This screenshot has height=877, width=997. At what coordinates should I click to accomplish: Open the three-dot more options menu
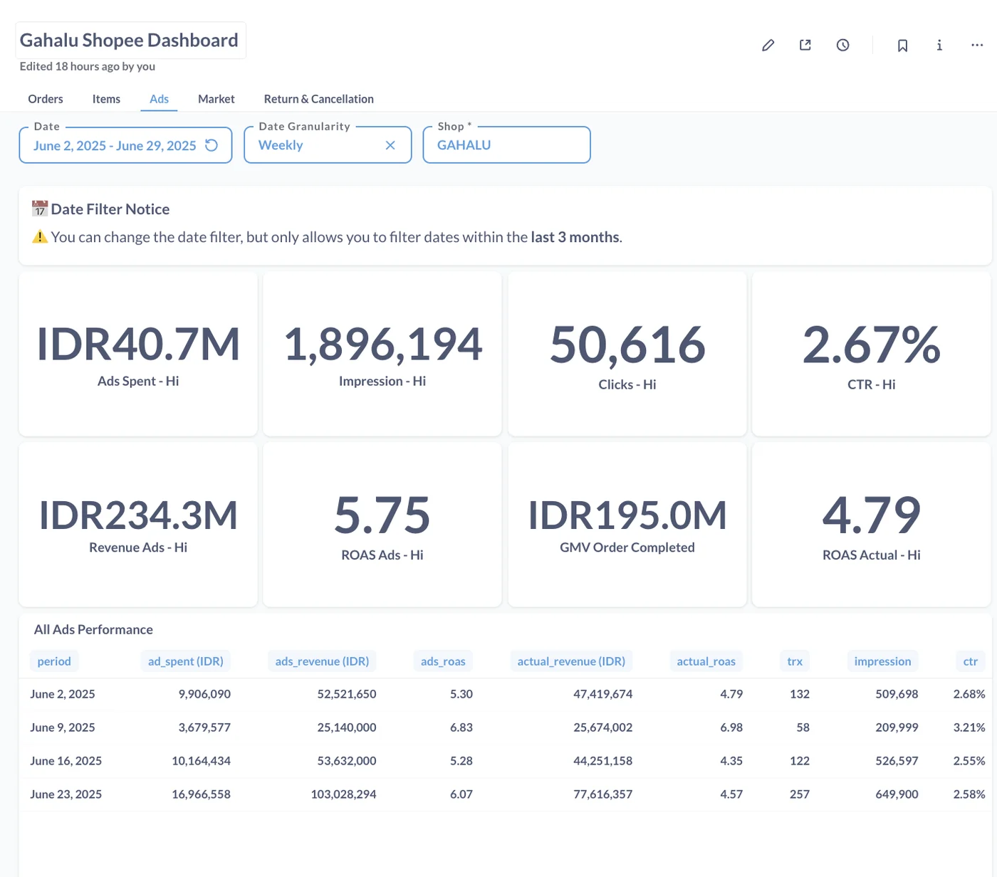tap(977, 46)
